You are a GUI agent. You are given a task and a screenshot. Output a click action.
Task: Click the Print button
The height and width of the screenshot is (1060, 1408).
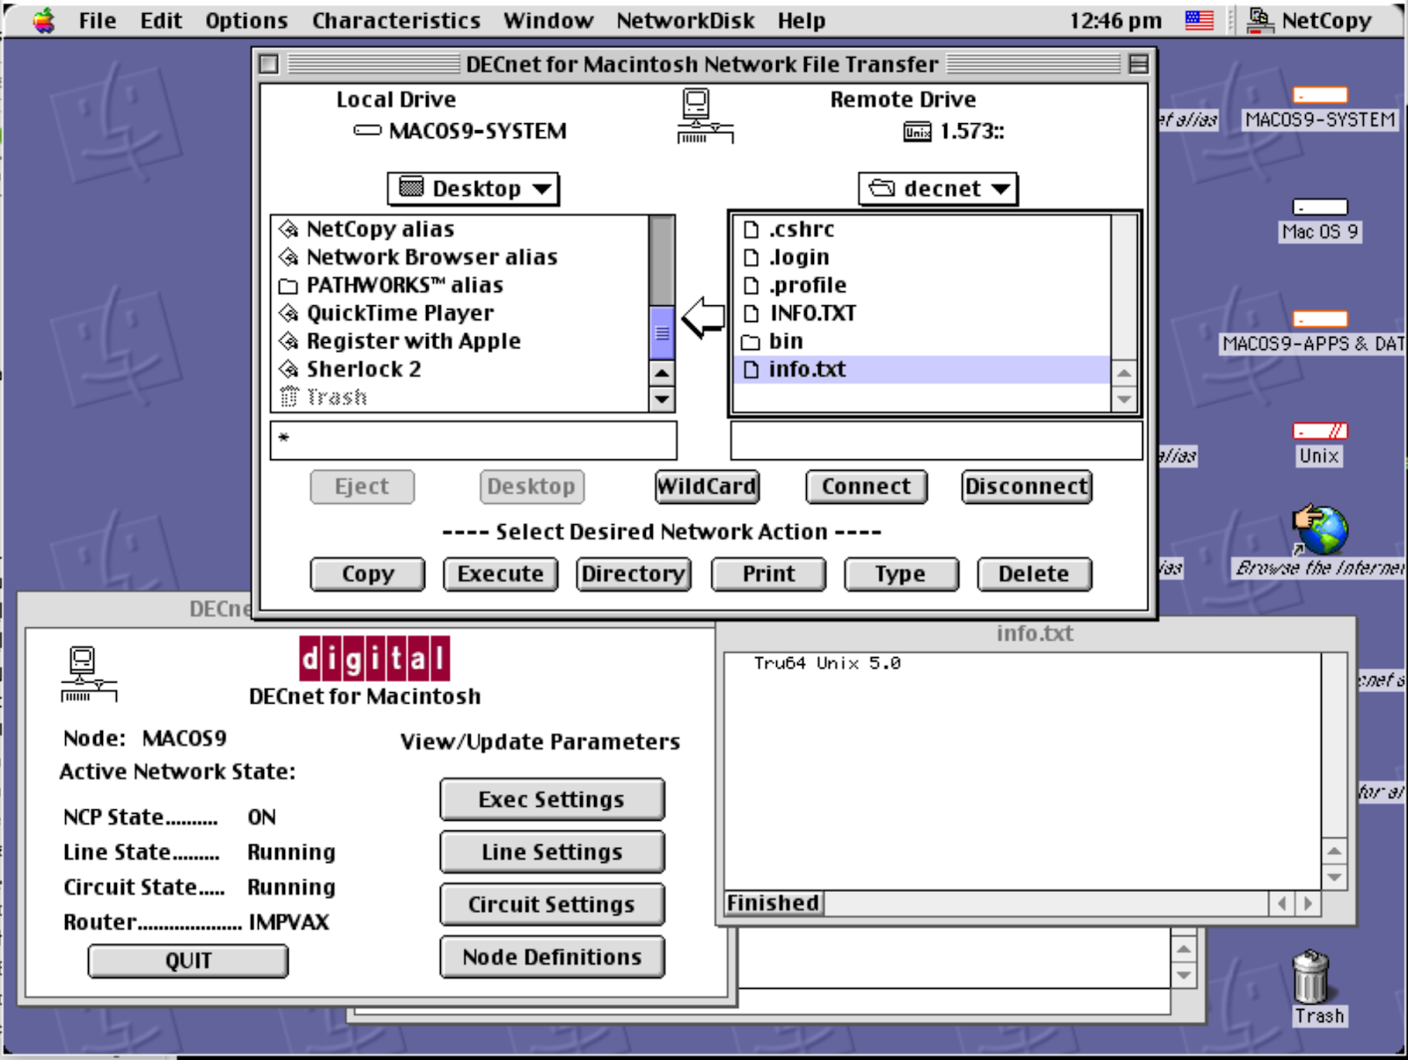point(768,574)
